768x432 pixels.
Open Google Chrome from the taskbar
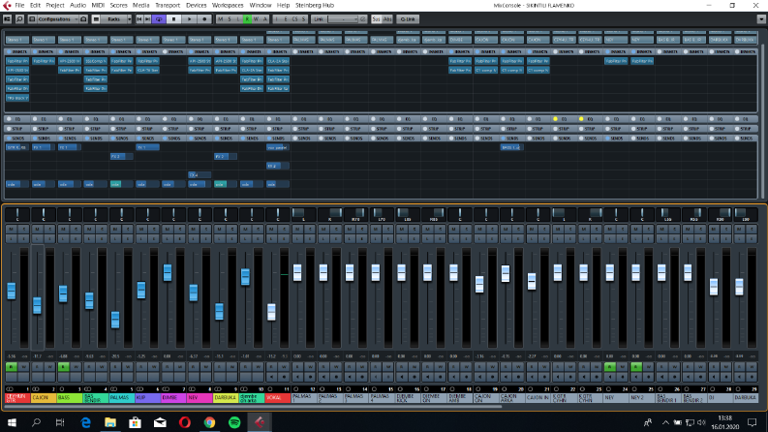pos(209,422)
